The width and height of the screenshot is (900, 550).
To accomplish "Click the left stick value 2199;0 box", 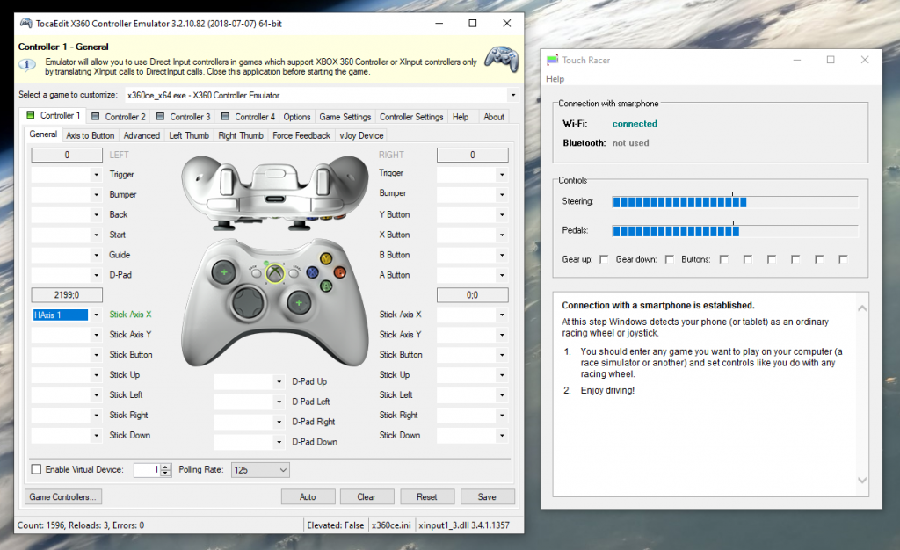I will [x=67, y=295].
